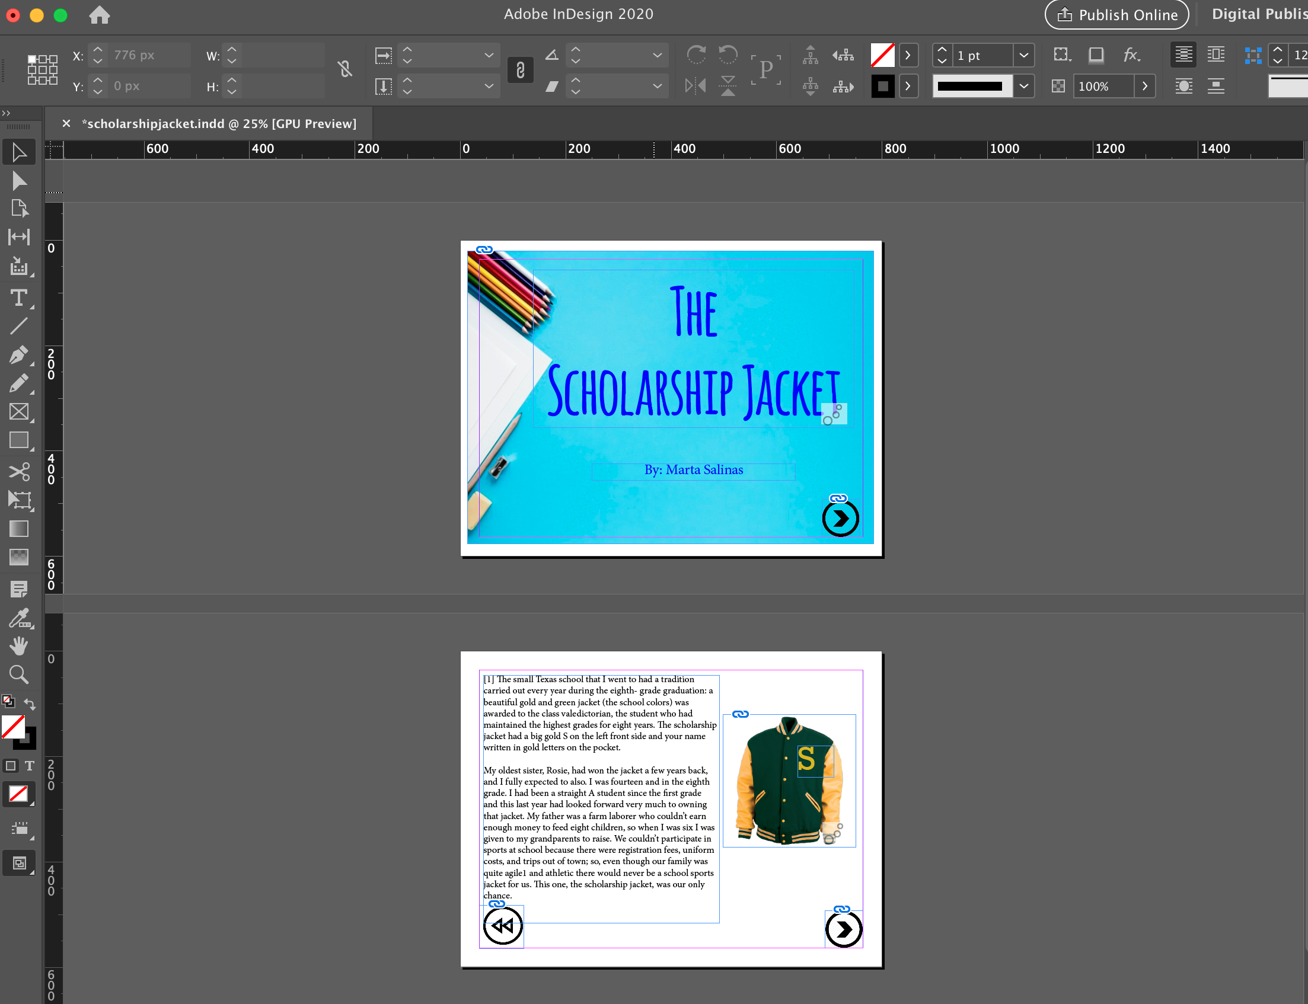Click the X position input field
Viewport: 1308px width, 1004px height.
point(148,56)
